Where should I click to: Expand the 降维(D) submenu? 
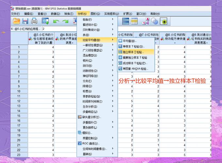coord(97,86)
